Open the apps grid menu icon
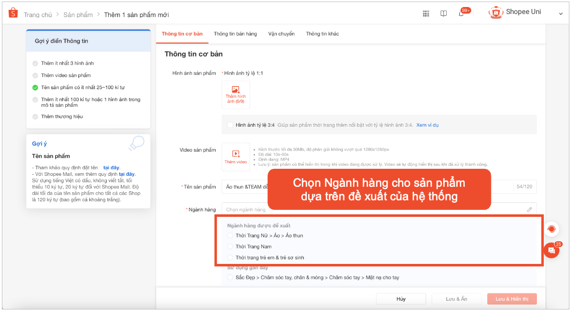Screen dimensions: 572x312 426,14
